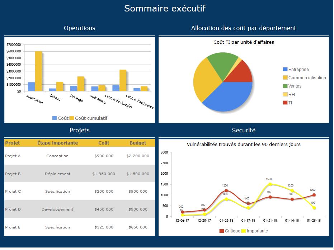Click the Critique point labeled 900 at 01-31-18
The width and height of the screenshot is (334, 250).
click(270, 197)
